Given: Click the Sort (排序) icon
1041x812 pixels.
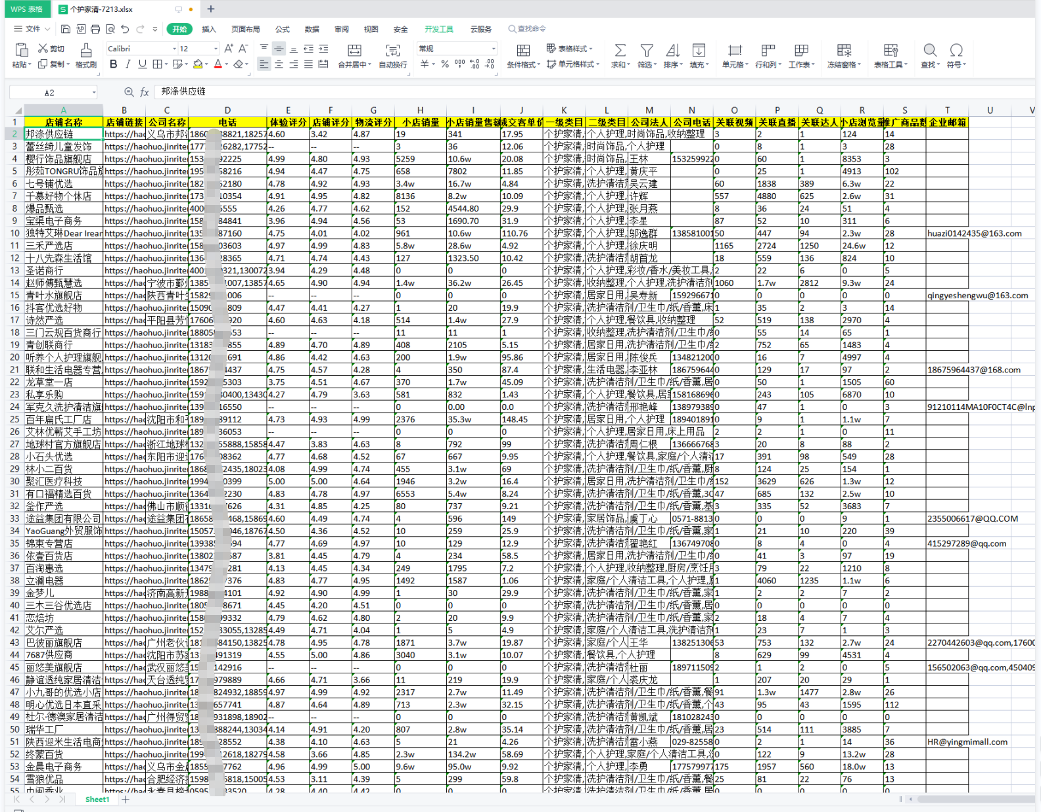Looking at the screenshot, I should pos(672,51).
